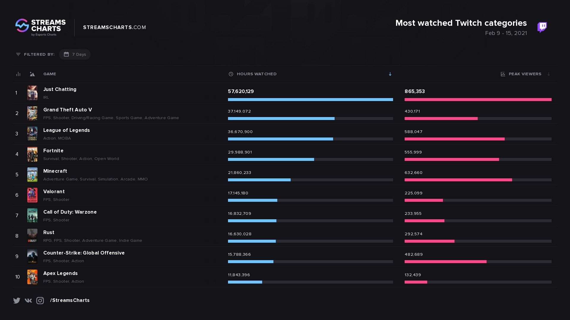Open the VK social icon
Image resolution: width=570 pixels, height=320 pixels.
[x=28, y=300]
